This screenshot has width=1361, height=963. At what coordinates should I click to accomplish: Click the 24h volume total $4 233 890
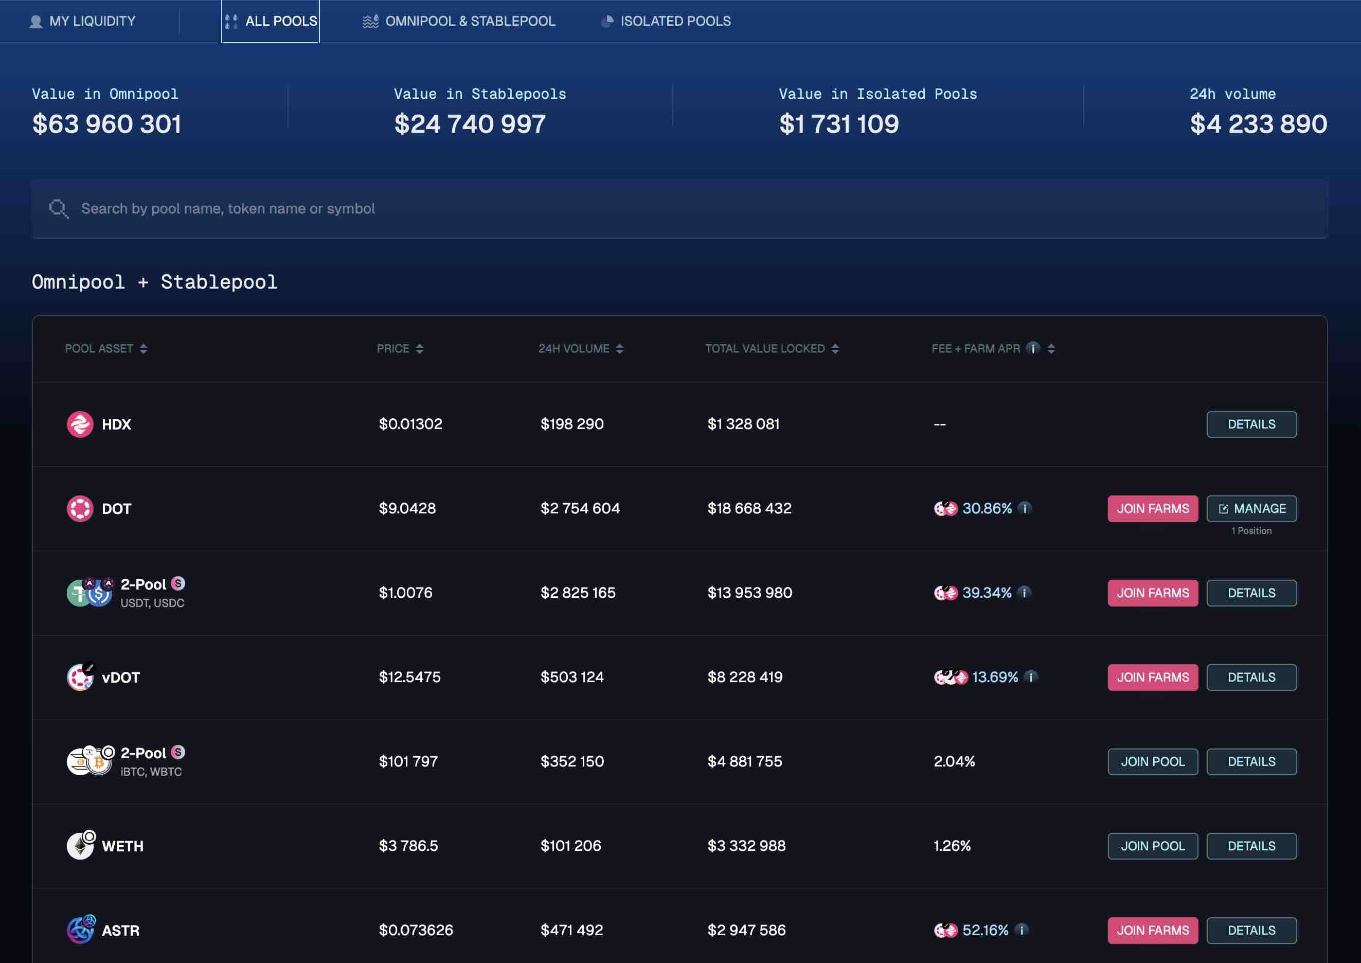[x=1259, y=124]
